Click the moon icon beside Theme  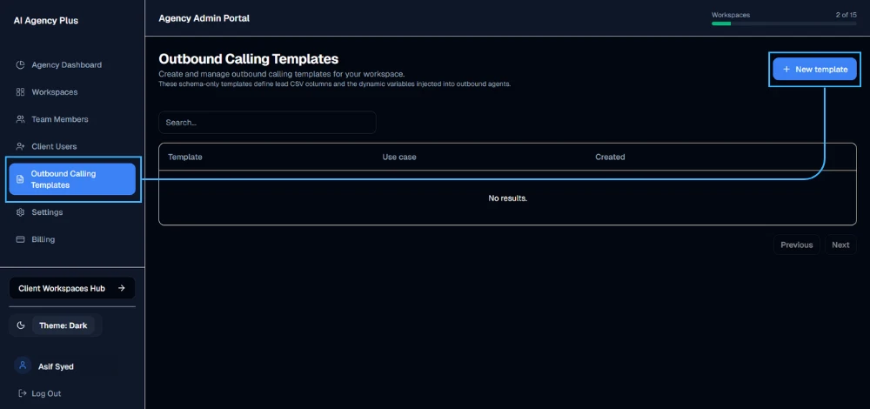(x=21, y=325)
